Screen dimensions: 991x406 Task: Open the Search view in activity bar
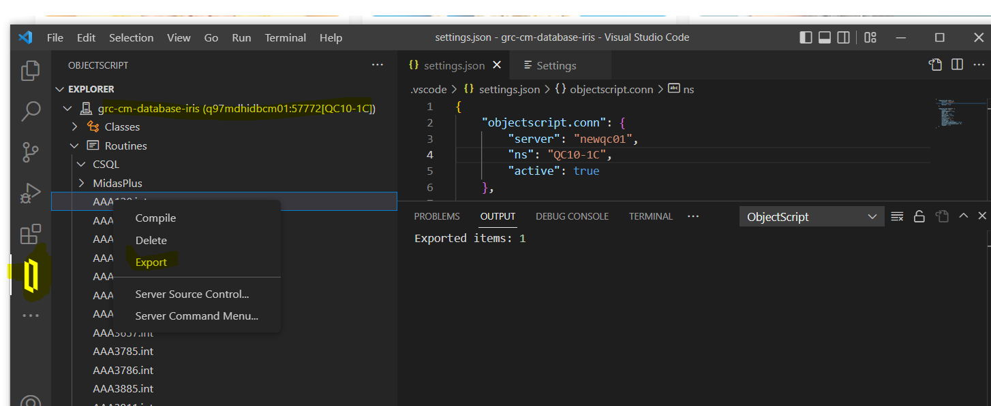30,112
